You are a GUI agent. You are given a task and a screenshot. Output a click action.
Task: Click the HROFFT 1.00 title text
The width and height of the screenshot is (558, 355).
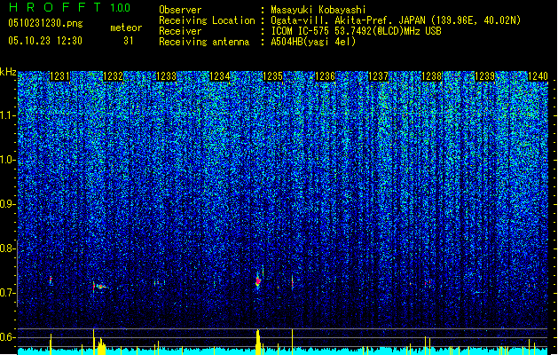tap(69, 7)
